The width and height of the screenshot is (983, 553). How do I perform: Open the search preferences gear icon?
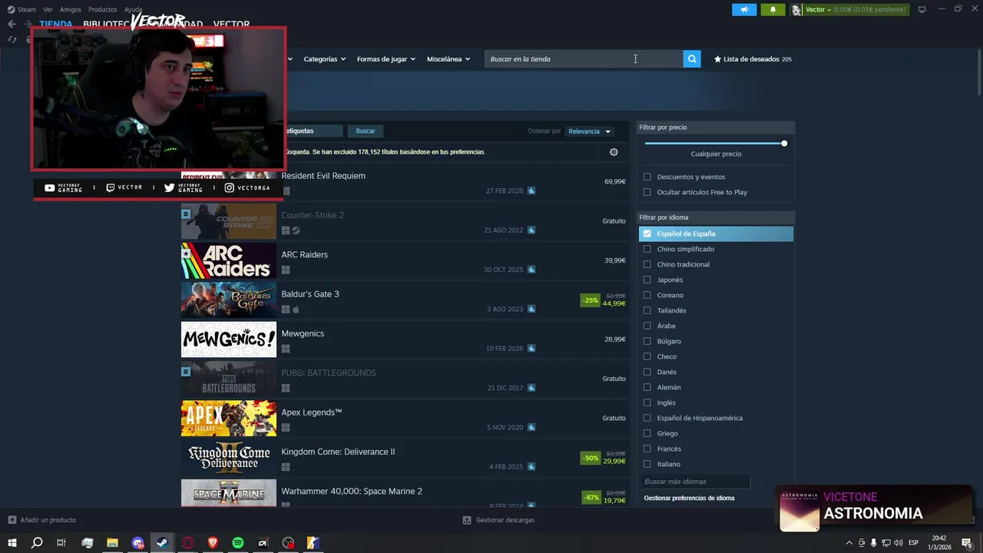pyautogui.click(x=614, y=152)
